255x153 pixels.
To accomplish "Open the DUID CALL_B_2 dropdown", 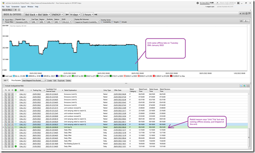I will [67, 22].
